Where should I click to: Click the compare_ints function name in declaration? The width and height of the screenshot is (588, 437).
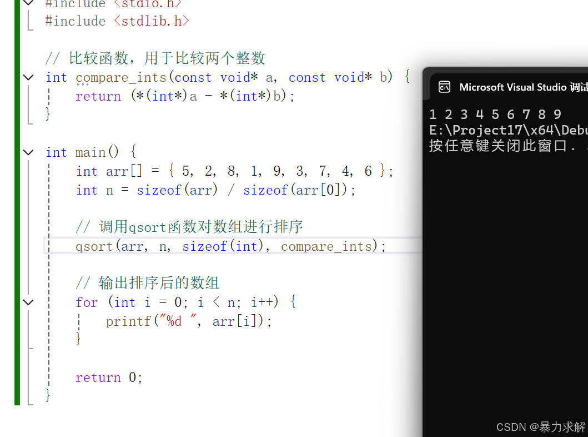coord(121,77)
